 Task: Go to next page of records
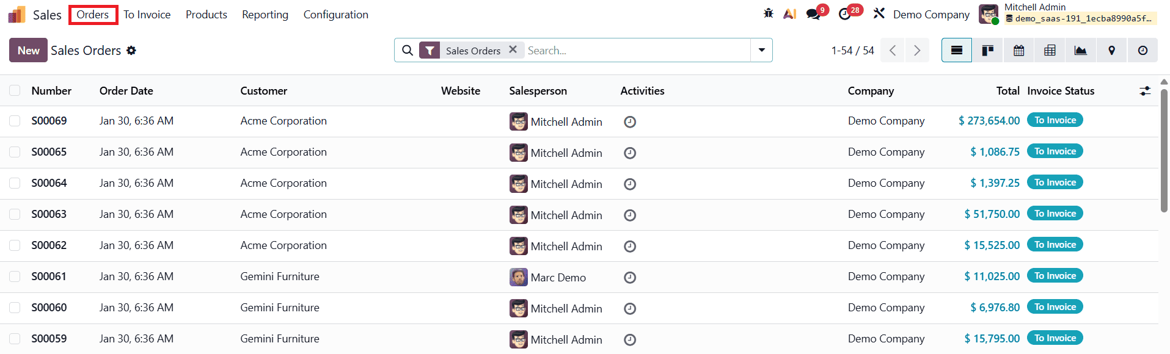[917, 50]
